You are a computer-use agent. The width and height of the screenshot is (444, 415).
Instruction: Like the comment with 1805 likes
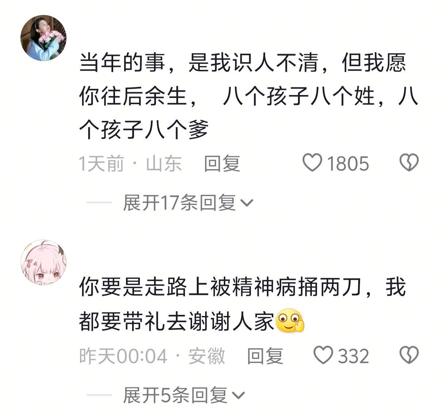tap(313, 163)
